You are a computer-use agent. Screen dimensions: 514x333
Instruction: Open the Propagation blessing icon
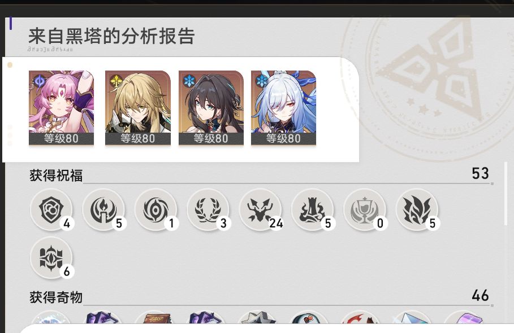(x=417, y=210)
